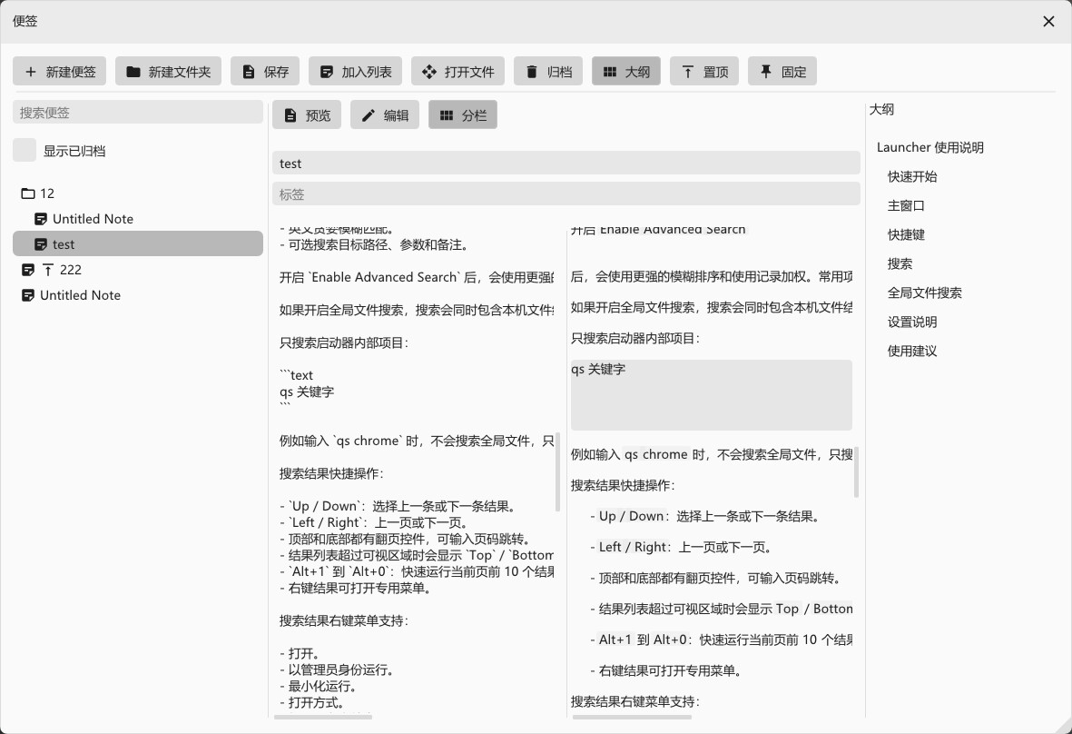Click the preview pane vertical scrollbar
The height and width of the screenshot is (734, 1072).
(x=857, y=472)
